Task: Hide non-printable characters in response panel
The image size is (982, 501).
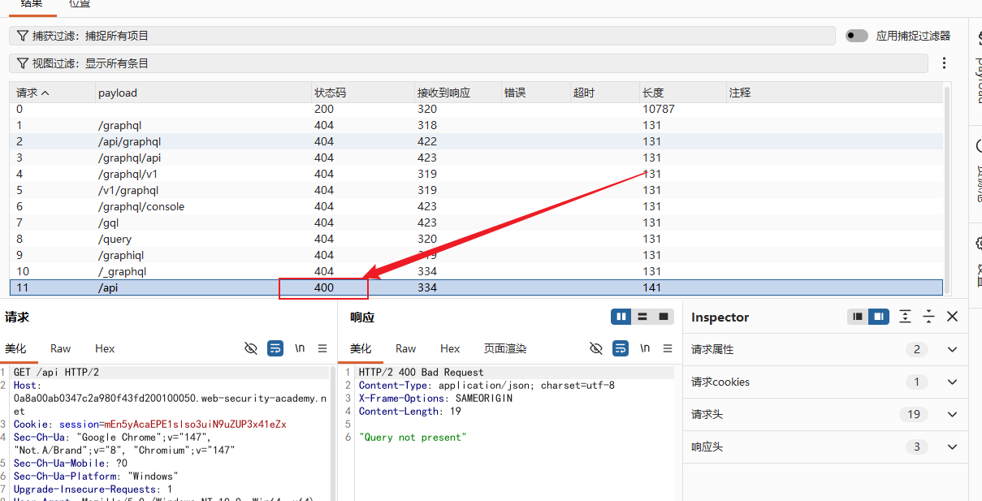Action: click(596, 348)
